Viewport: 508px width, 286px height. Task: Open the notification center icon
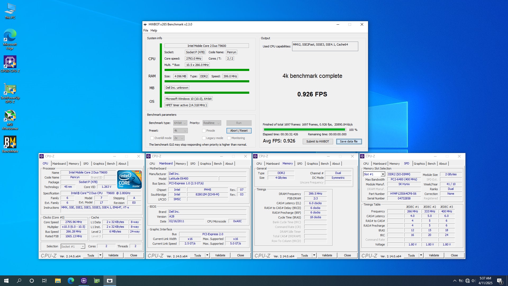pos(500,281)
